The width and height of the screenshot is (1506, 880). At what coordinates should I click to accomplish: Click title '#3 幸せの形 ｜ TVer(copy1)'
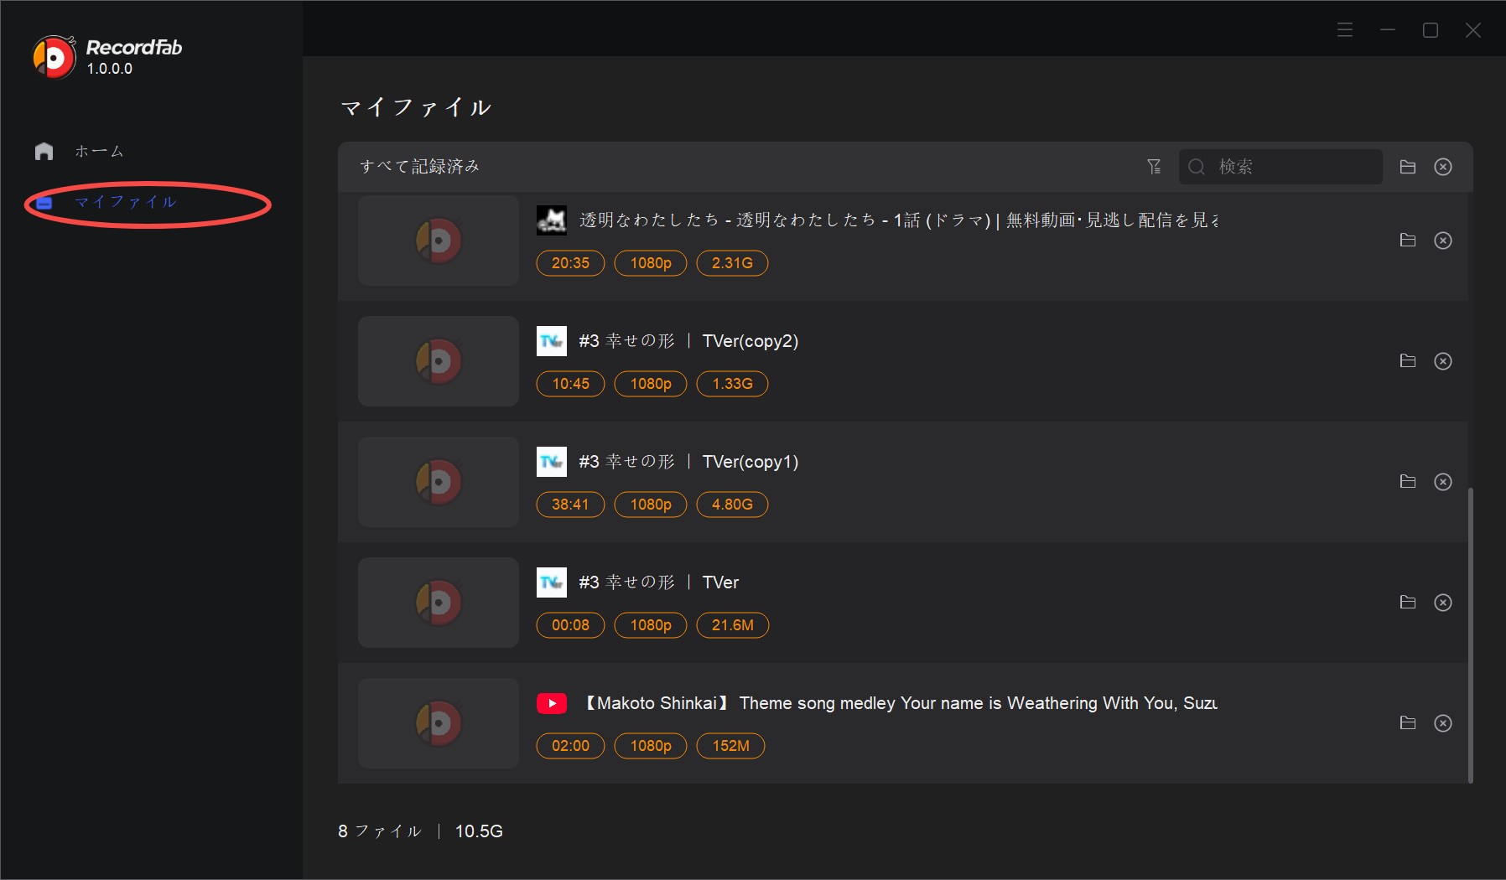[688, 462]
